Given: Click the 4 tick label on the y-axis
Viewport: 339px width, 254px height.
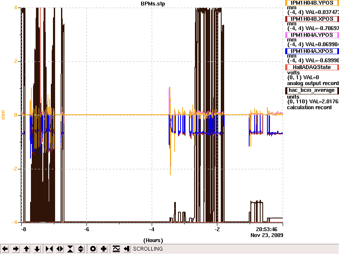Looking at the screenshot, I should pos(15,8).
